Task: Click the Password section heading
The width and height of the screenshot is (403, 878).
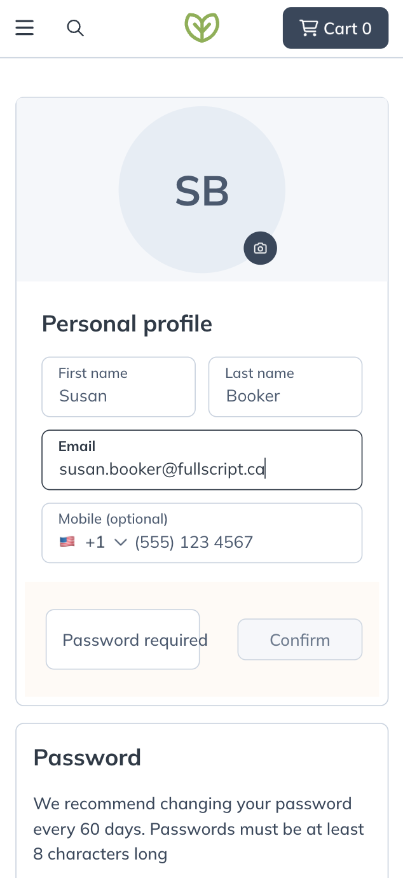Action: click(87, 757)
